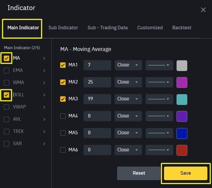
Task: Enable the WMA indicator checkbox
Action: (x=6, y=83)
